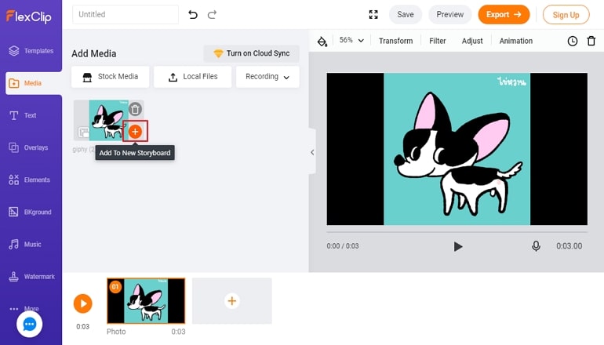This screenshot has height=345, width=604.
Task: Expand the Recording dropdown
Action: pyautogui.click(x=267, y=77)
